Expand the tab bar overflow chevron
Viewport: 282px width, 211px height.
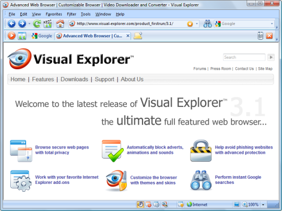pyautogui.click(x=277, y=39)
